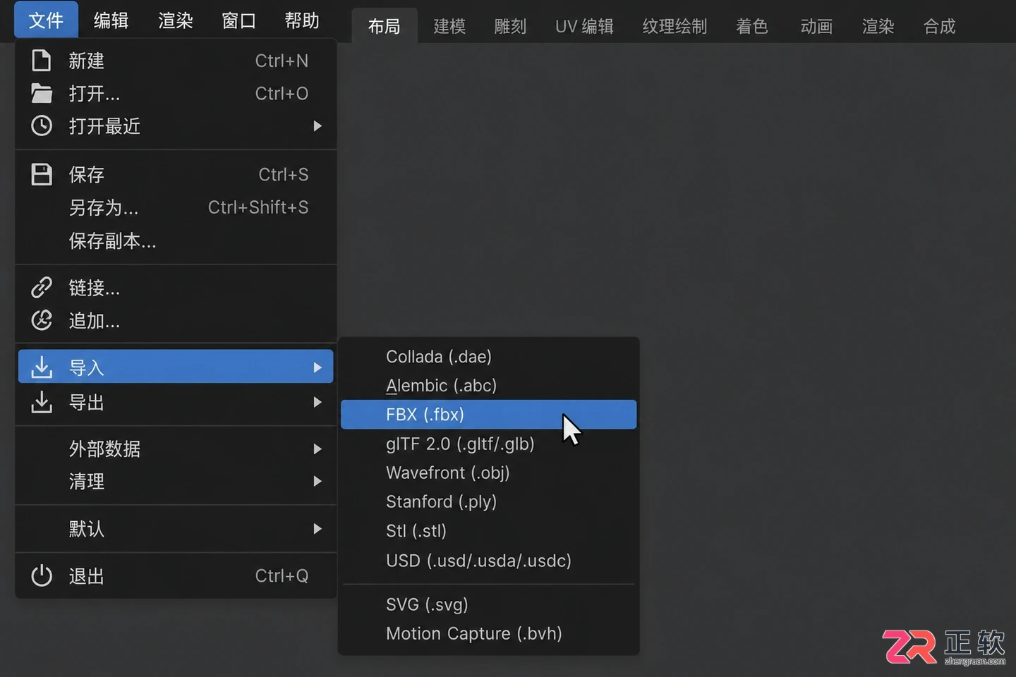Screen dimensions: 1016x677
Task: Choose 新建 from the file menu
Action: click(x=176, y=61)
